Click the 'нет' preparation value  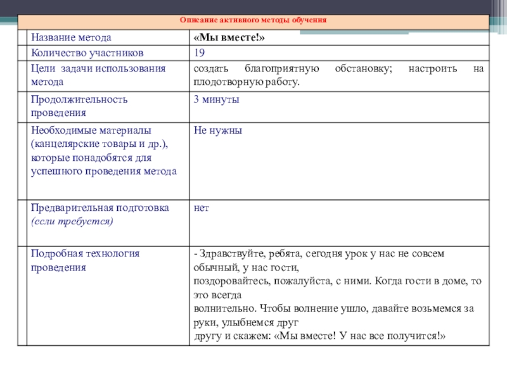coord(202,208)
